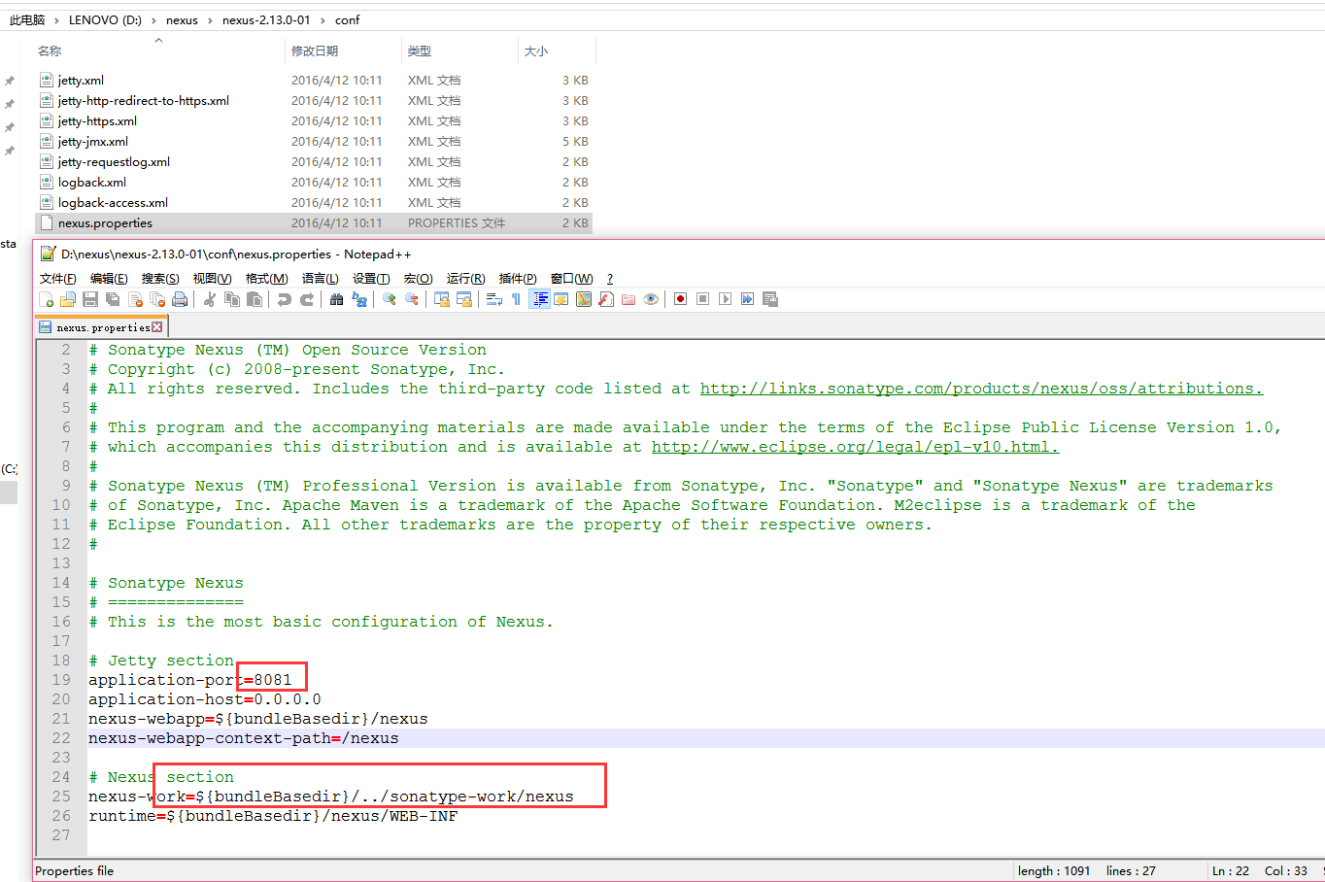
Task: Click the Paste toolbar icon
Action: [x=255, y=299]
